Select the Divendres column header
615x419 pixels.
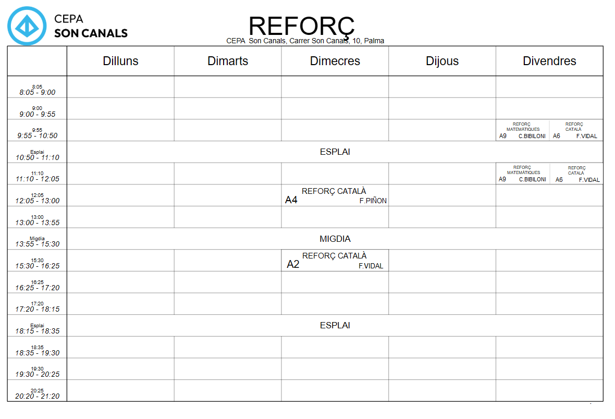click(549, 61)
